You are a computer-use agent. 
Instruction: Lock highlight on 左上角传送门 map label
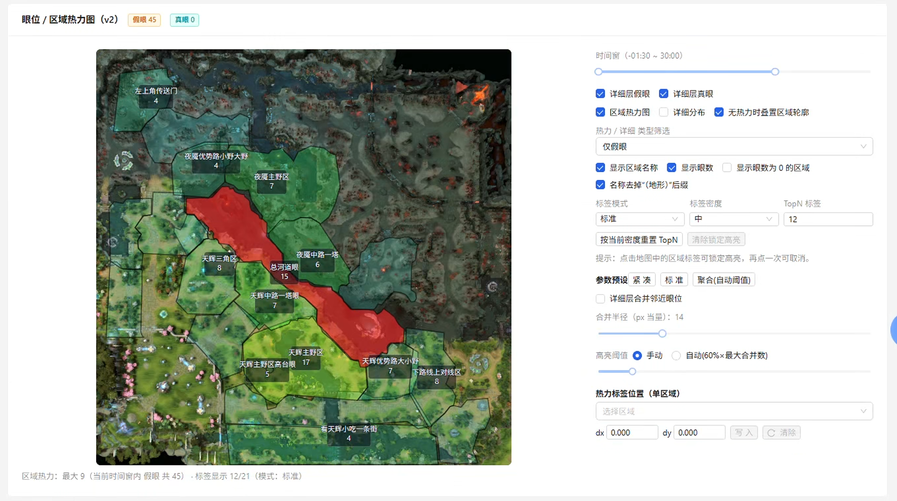pyautogui.click(x=156, y=96)
